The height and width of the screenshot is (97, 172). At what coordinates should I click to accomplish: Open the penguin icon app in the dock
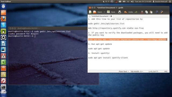(x=3, y=31)
